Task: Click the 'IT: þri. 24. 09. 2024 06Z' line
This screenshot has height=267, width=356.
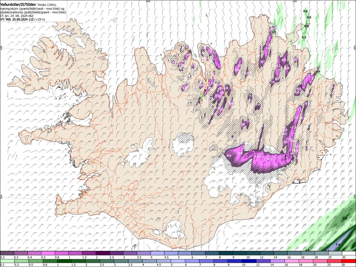Action: (x=17, y=16)
